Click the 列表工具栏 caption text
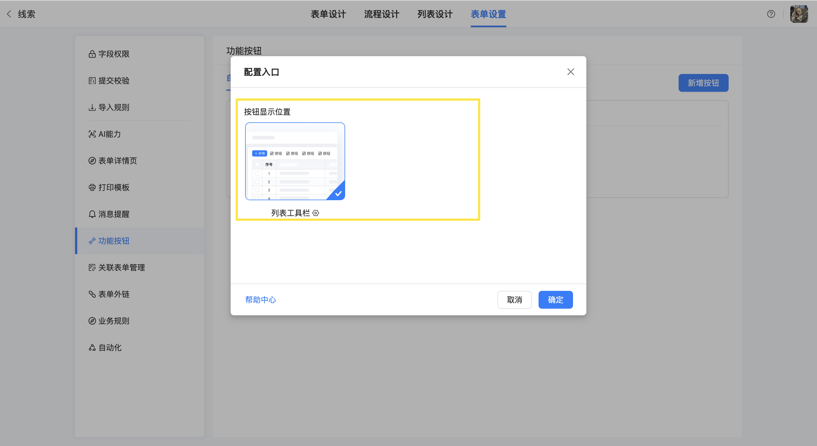This screenshot has height=446, width=817. tap(290, 213)
